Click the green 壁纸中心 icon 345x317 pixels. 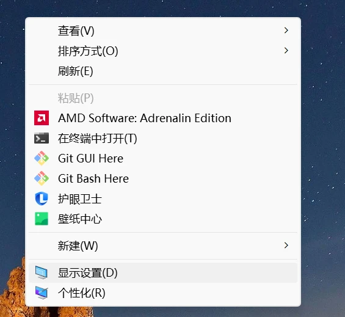point(42,219)
